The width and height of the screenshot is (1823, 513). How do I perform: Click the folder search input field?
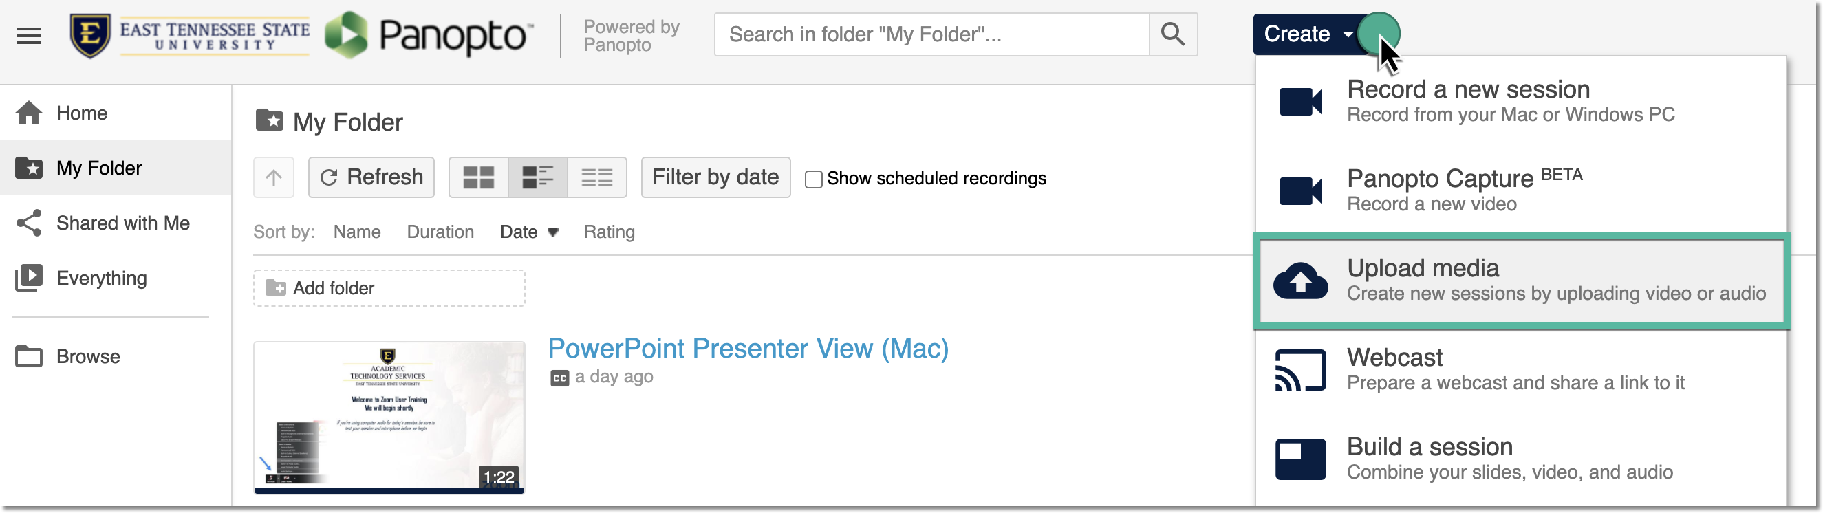[931, 34]
